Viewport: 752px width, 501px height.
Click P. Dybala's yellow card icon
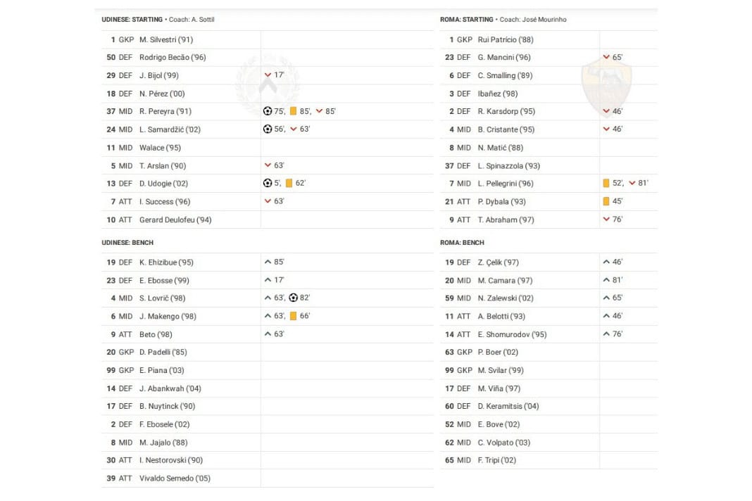[x=606, y=201]
